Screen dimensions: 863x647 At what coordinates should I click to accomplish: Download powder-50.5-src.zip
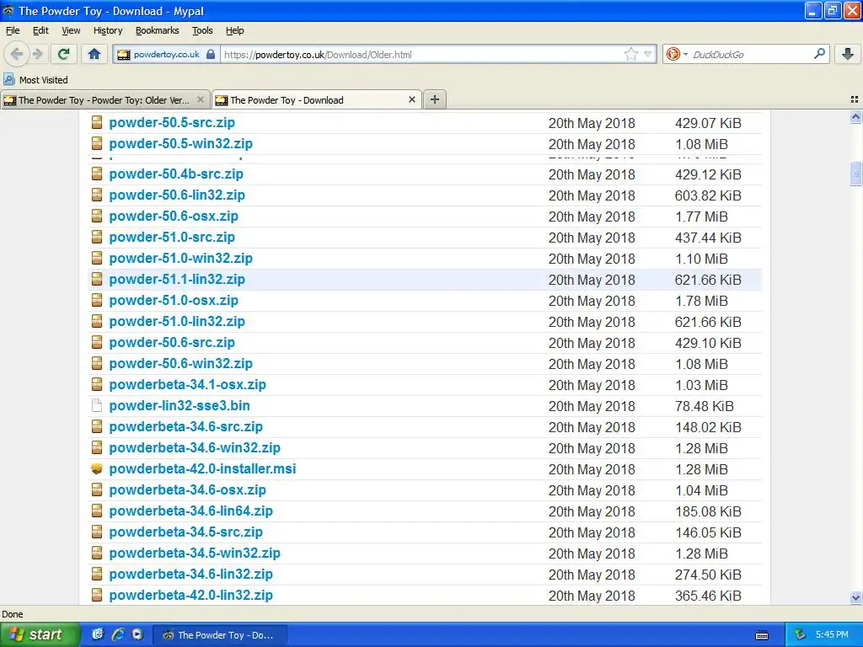pos(172,123)
